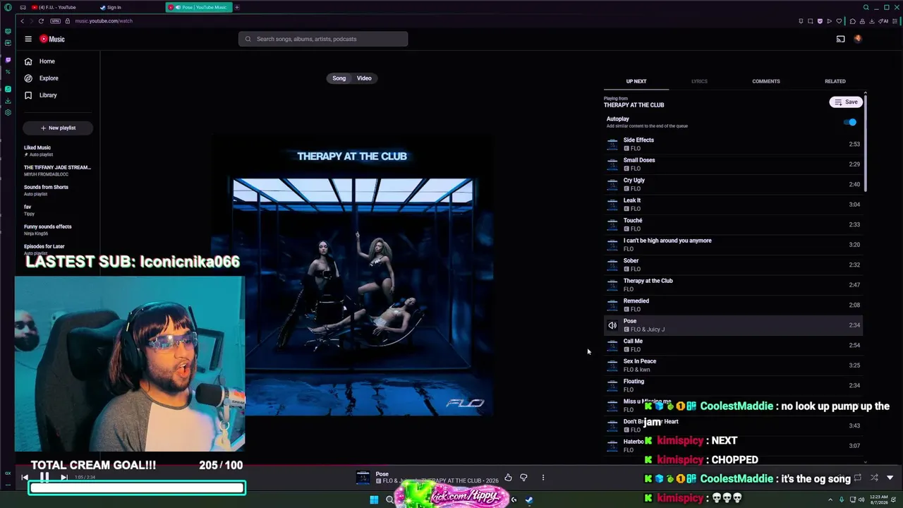The height and width of the screenshot is (508, 903).
Task: Click the heart bookmark icon in address bar
Action: click(x=838, y=21)
